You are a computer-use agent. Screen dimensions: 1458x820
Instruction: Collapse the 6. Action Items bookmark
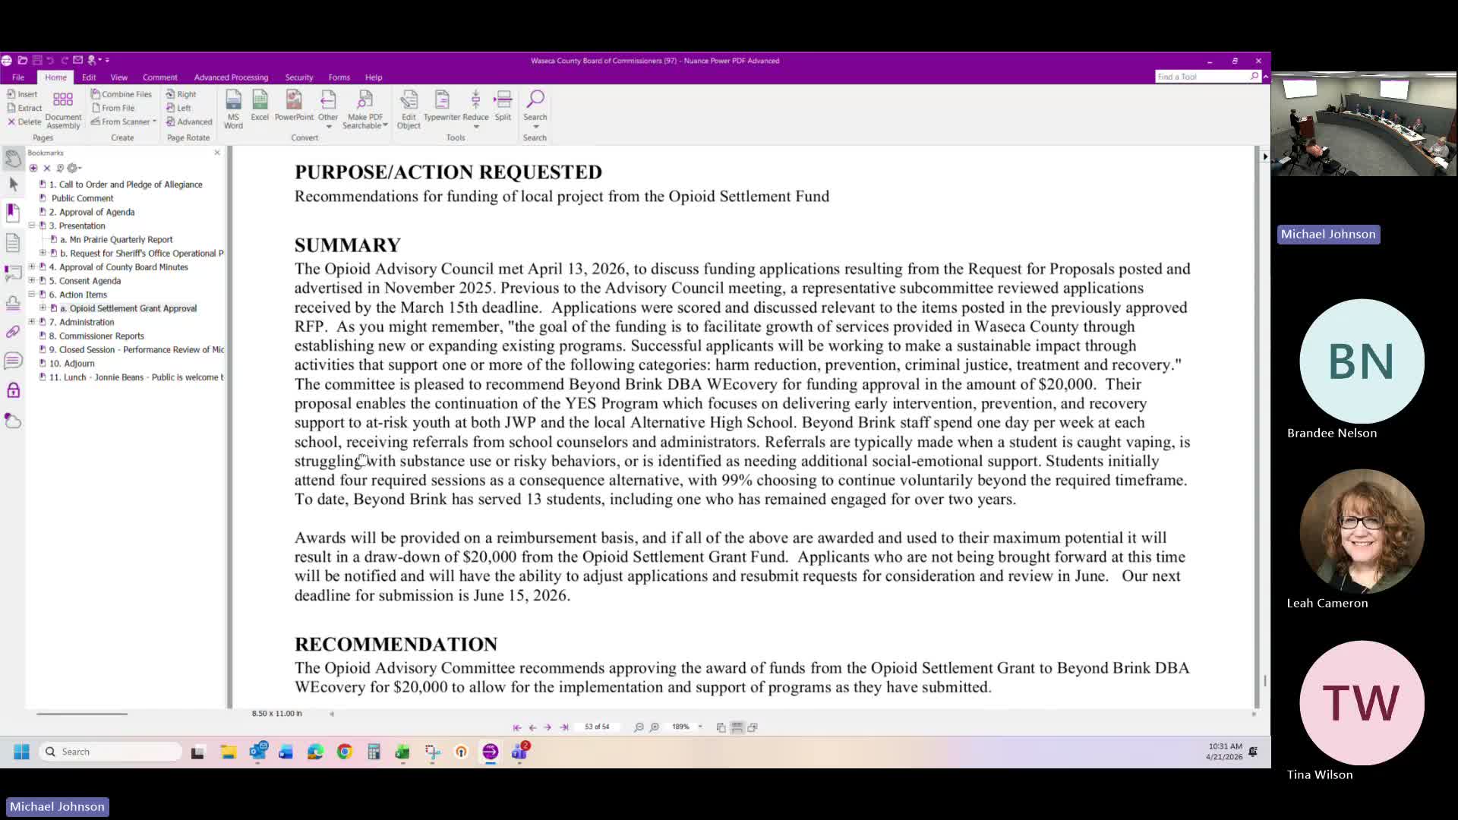tap(32, 294)
